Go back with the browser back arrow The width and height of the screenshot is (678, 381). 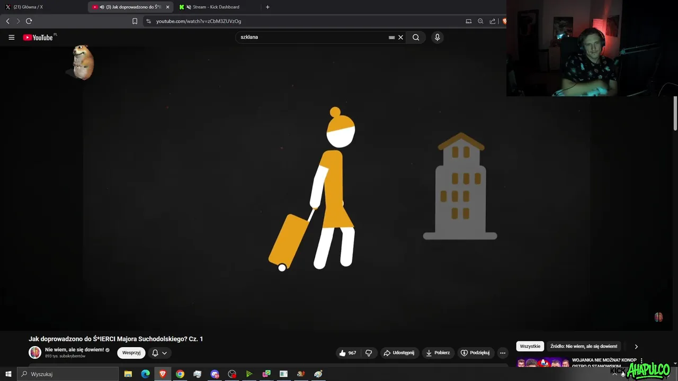tap(8, 21)
